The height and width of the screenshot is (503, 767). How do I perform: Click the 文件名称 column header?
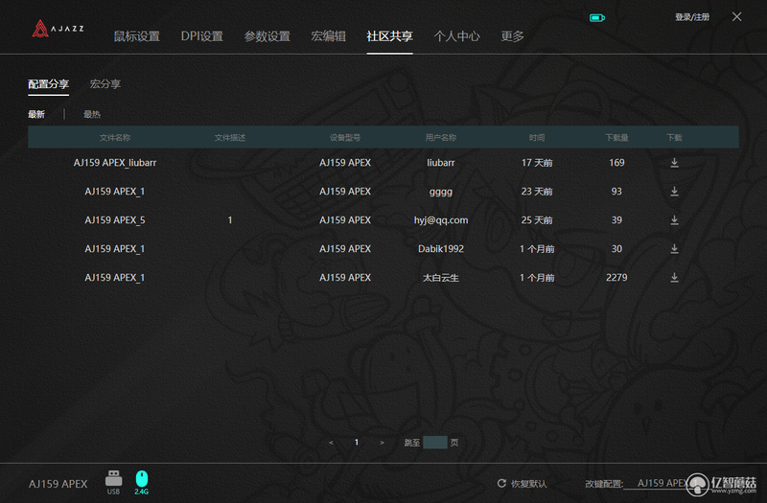tap(114, 138)
